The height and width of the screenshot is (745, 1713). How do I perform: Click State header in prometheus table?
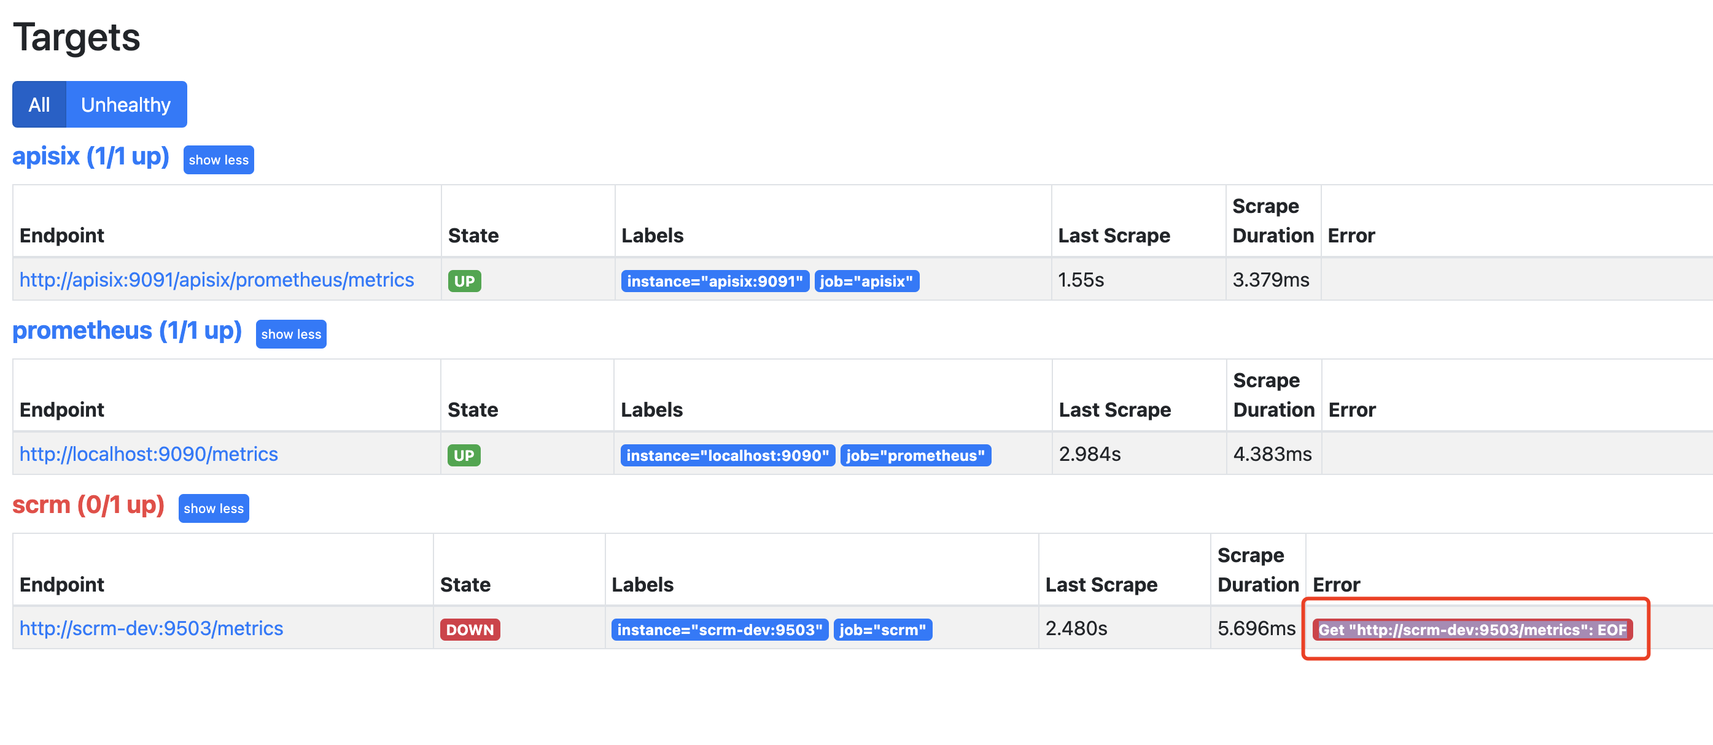point(473,409)
